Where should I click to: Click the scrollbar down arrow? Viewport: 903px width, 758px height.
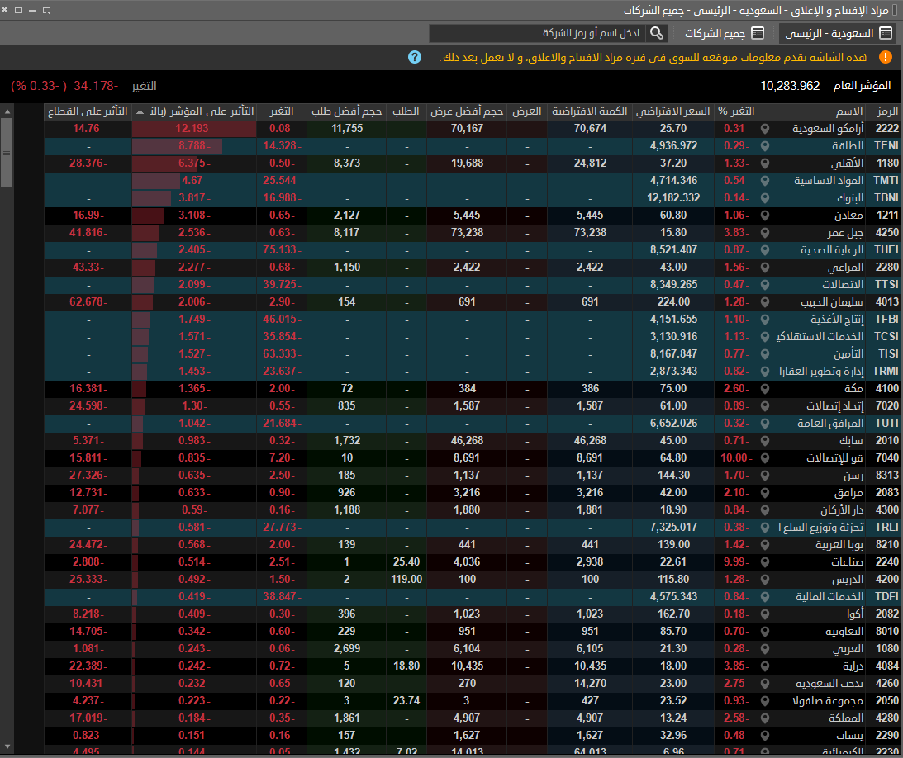(7, 746)
